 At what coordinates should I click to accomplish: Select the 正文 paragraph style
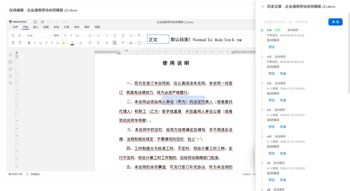coord(158,39)
